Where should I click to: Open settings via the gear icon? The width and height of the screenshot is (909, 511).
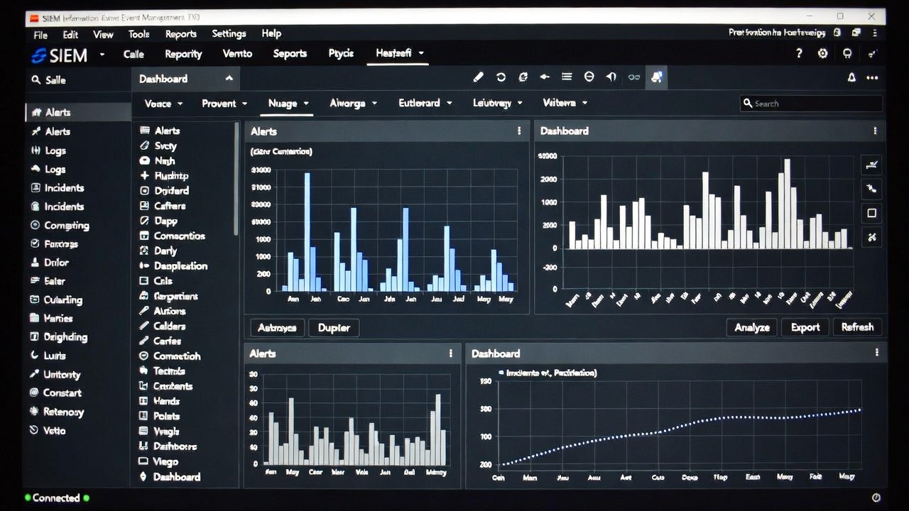822,54
